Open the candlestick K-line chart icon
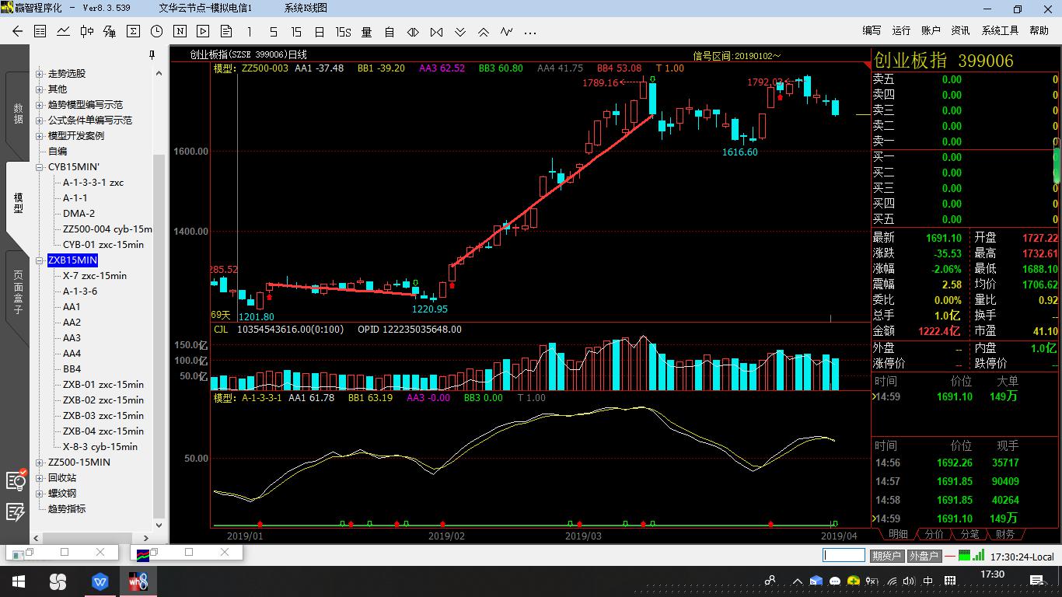The width and height of the screenshot is (1062, 597). tap(86, 32)
